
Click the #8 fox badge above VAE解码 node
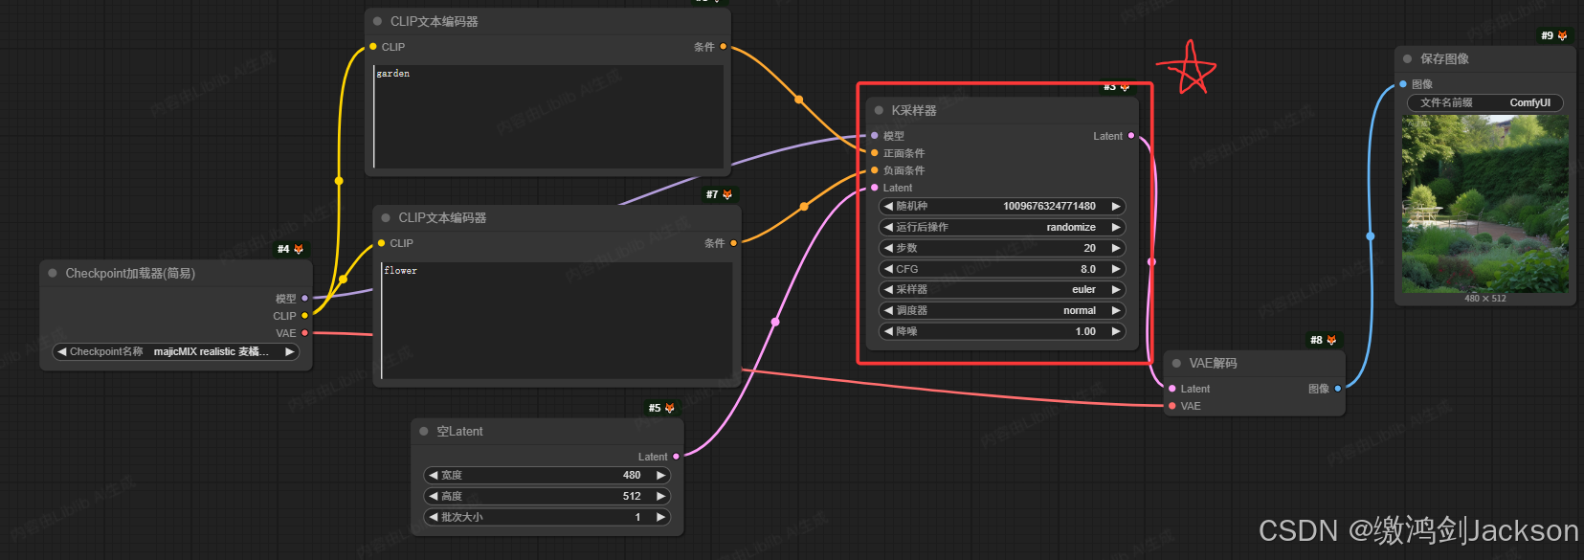tap(1324, 340)
